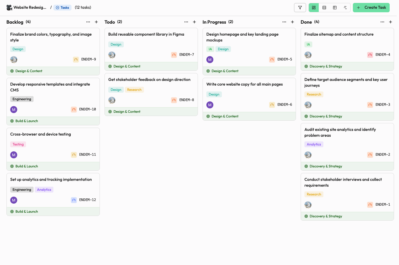This screenshot has height=265, width=399.
Task: Open Done column more options menu
Action: [x=382, y=22]
